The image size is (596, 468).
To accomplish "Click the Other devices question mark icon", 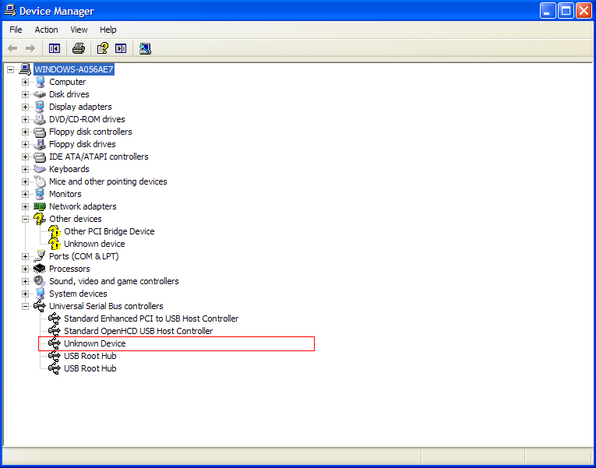I will 40,219.
